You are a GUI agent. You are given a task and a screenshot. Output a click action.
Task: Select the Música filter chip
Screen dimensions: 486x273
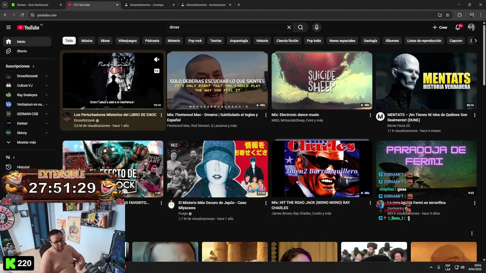coord(87,41)
